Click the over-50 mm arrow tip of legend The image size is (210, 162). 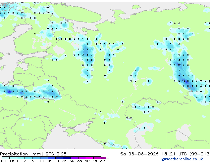click(105, 158)
